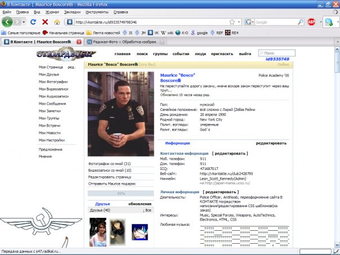
Task: Click the blue Reload page icon
Action: coord(33,22)
